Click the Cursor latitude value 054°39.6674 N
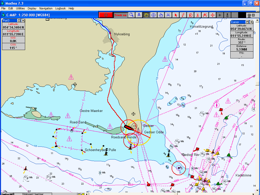This screenshot has height=195, width=260. pyautogui.click(x=242, y=29)
